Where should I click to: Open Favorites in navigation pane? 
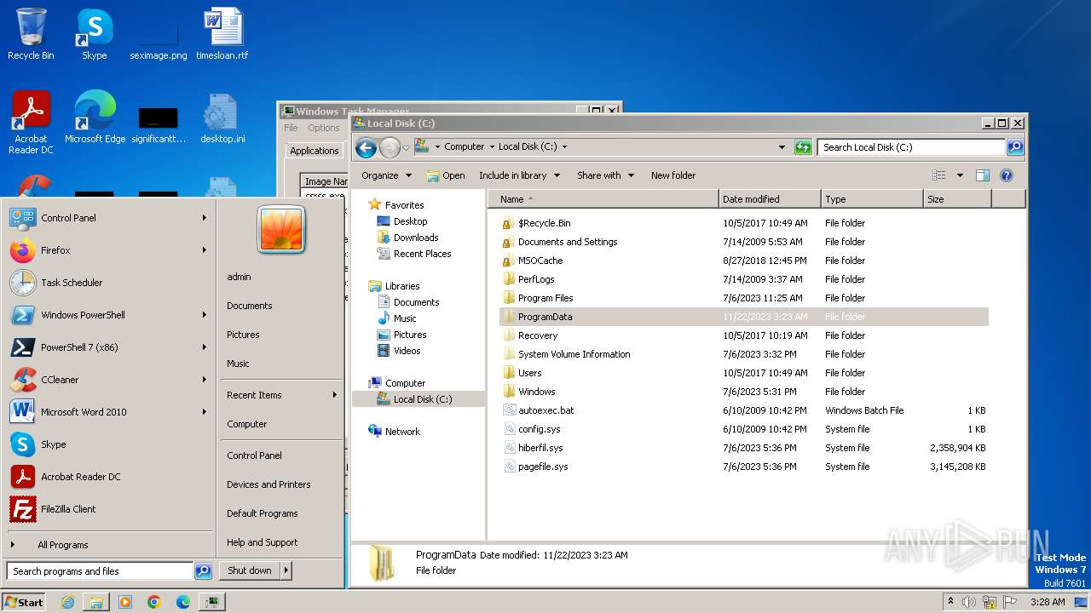tap(404, 205)
